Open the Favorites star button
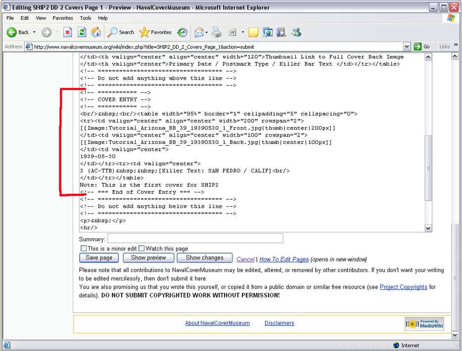Screen dimensions: 462x351 (155, 32)
